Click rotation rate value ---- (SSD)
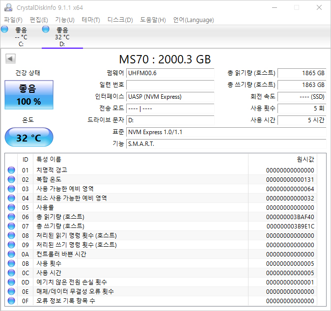Viewport: 331px width, 311px height. pyautogui.click(x=302, y=97)
